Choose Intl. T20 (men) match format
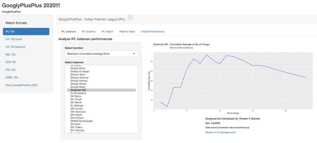The image size is (317, 143). pyautogui.click(x=14, y=39)
